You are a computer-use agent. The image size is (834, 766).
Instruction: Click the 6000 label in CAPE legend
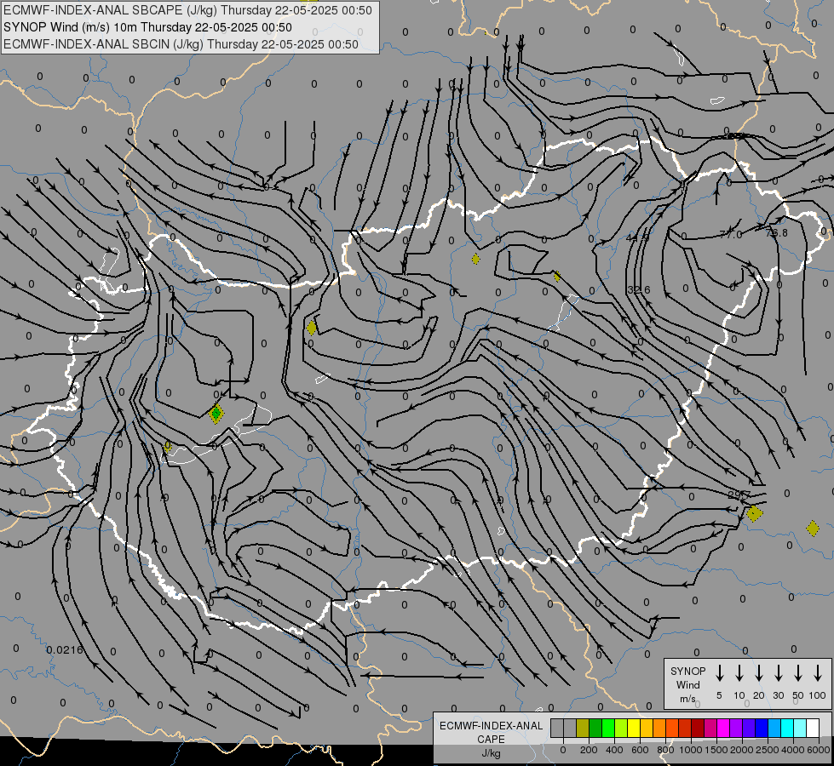(x=819, y=750)
